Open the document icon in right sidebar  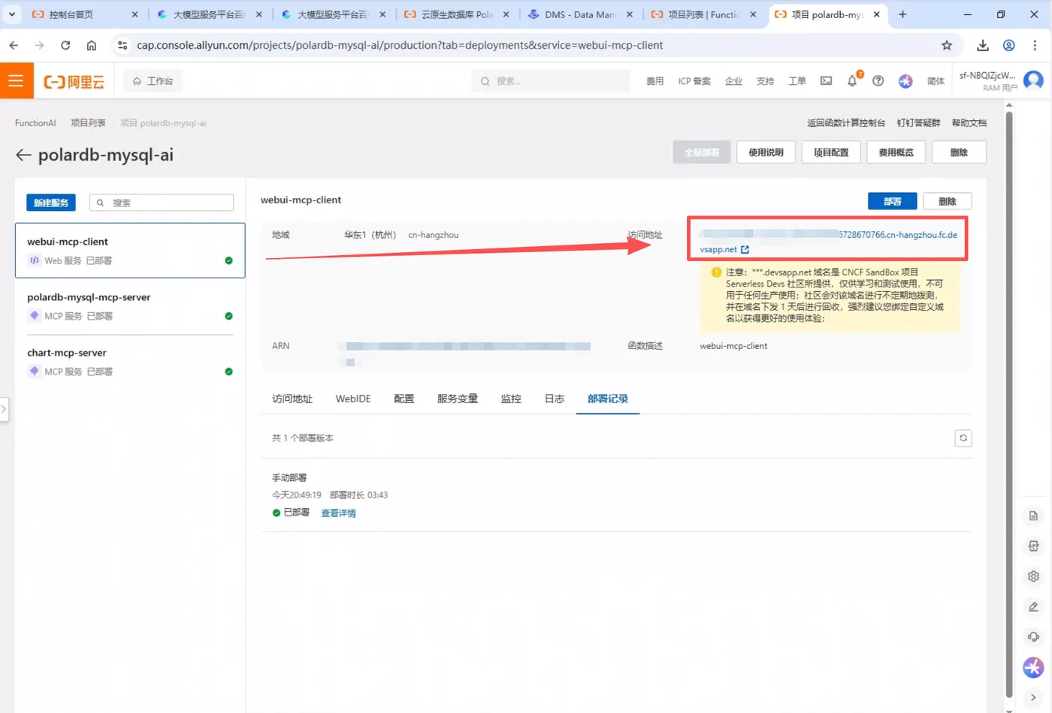[1033, 516]
